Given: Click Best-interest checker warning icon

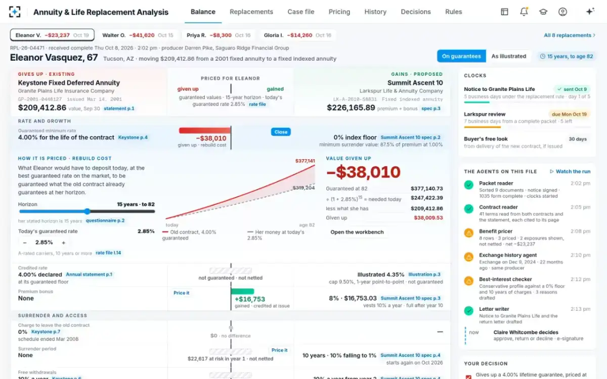Looking at the screenshot, I should pos(469,281).
